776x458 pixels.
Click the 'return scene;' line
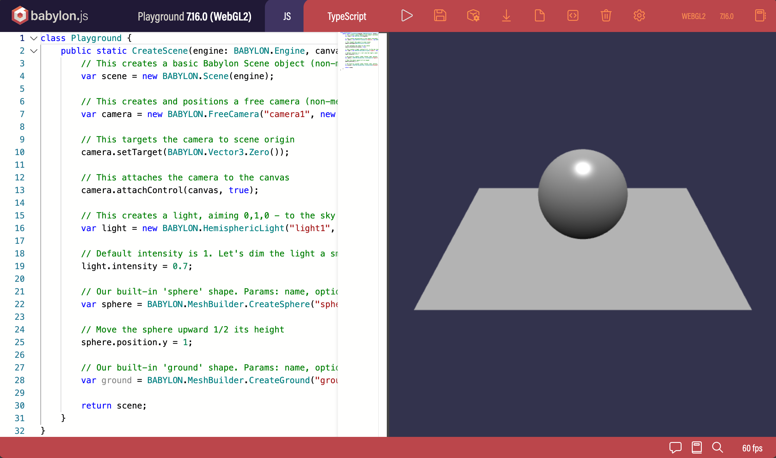tap(114, 406)
